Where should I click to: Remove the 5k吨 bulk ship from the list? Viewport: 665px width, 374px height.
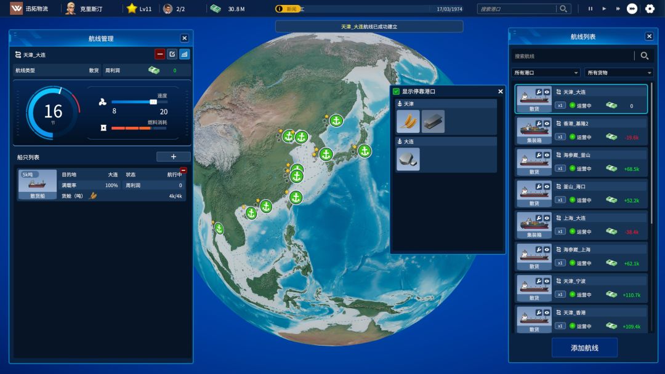click(x=183, y=170)
